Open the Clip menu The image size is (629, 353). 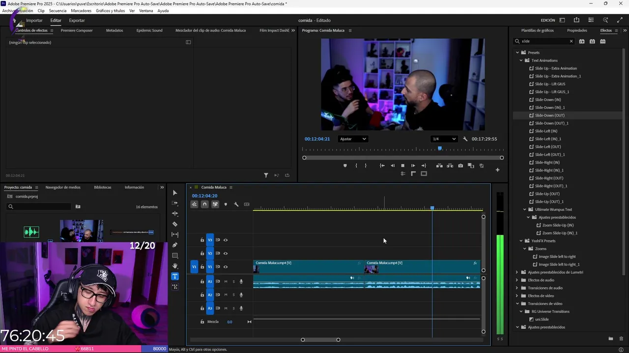pyautogui.click(x=41, y=11)
